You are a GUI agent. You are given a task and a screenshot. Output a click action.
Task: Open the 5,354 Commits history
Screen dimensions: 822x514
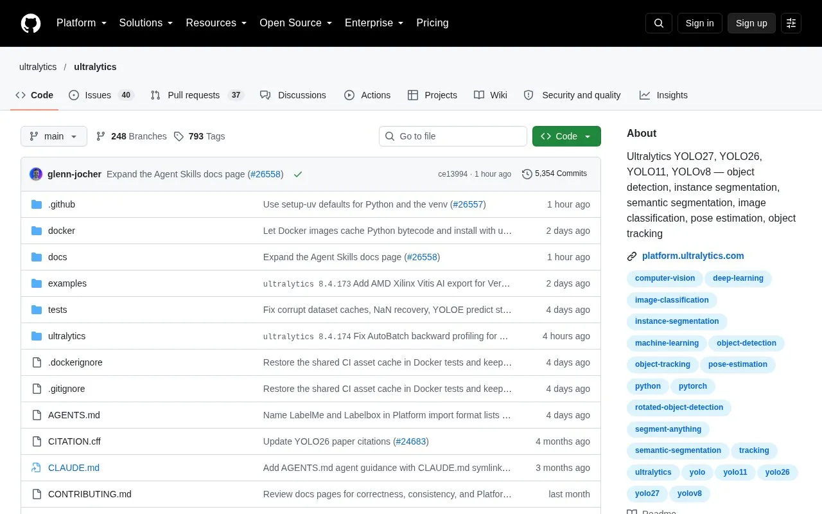pyautogui.click(x=555, y=173)
